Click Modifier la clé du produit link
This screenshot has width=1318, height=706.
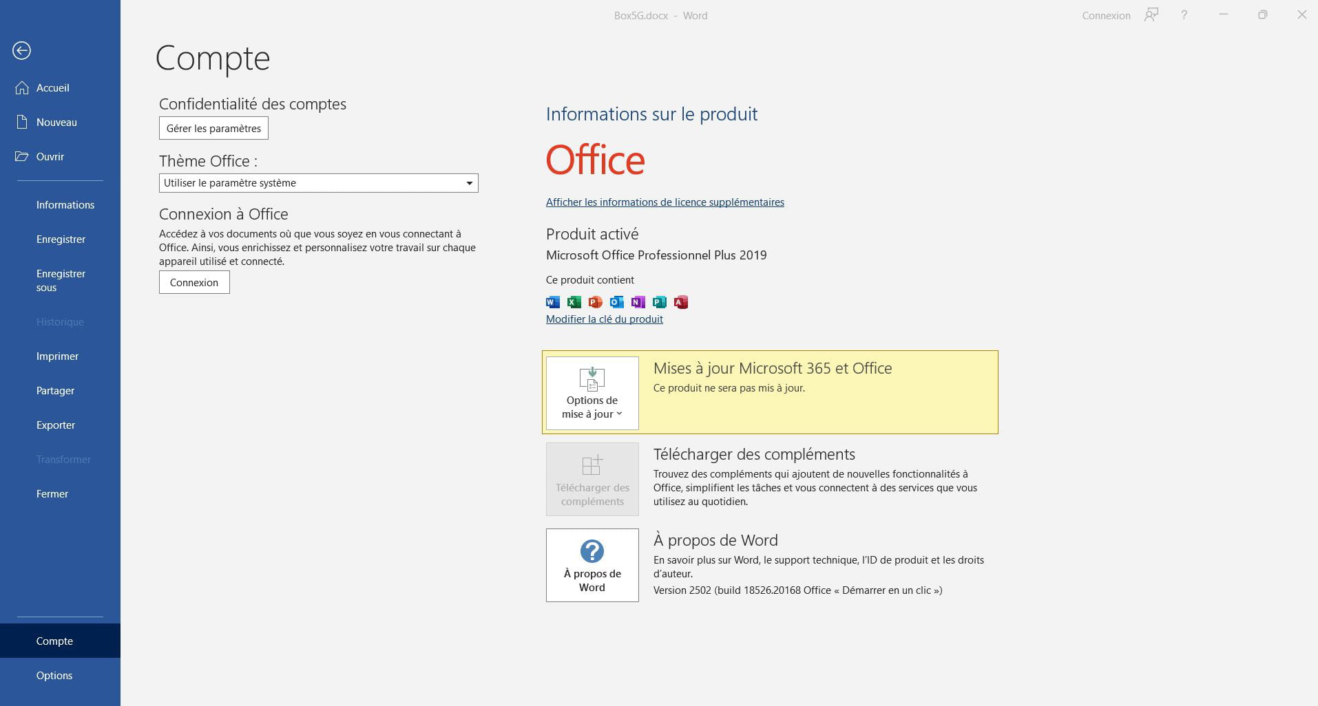(604, 319)
